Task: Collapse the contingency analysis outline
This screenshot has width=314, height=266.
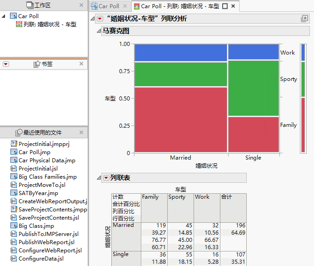Action: pyautogui.click(x=93, y=19)
